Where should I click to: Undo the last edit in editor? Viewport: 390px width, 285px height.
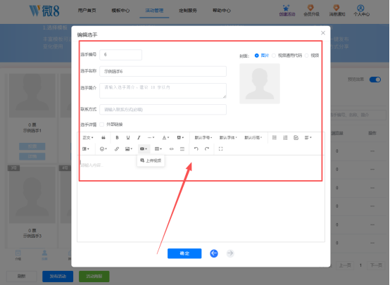(196, 149)
